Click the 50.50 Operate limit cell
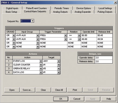Screen dimensions: 118x103 click(x=89, y=36)
